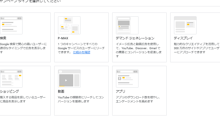Click the 購入する商品を探しているユーザー description
Image resolution: width=220 pixels, height=117 pixels.
coord(23,99)
